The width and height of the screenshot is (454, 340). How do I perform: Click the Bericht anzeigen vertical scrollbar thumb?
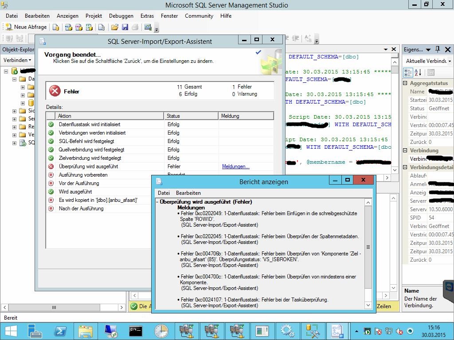368,247
